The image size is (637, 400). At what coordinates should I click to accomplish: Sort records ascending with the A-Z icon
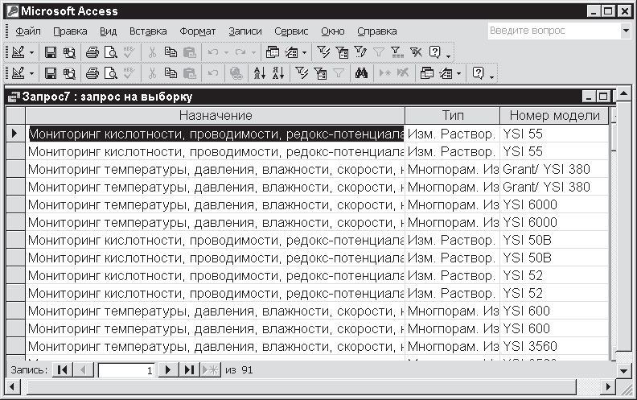(260, 73)
